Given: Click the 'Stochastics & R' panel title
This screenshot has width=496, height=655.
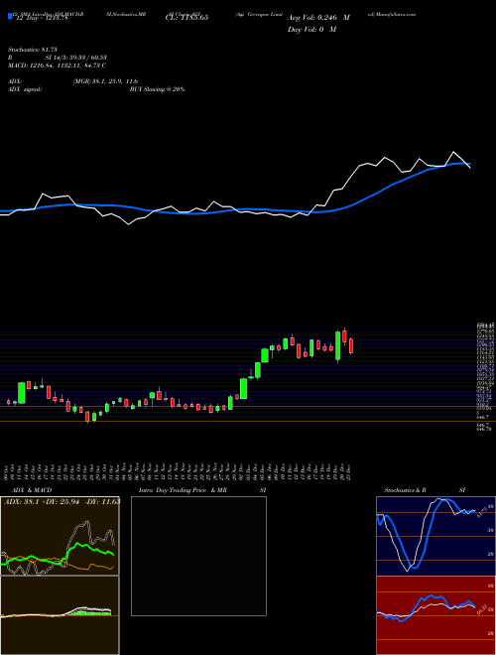Looking at the screenshot, I should pos(405,490).
